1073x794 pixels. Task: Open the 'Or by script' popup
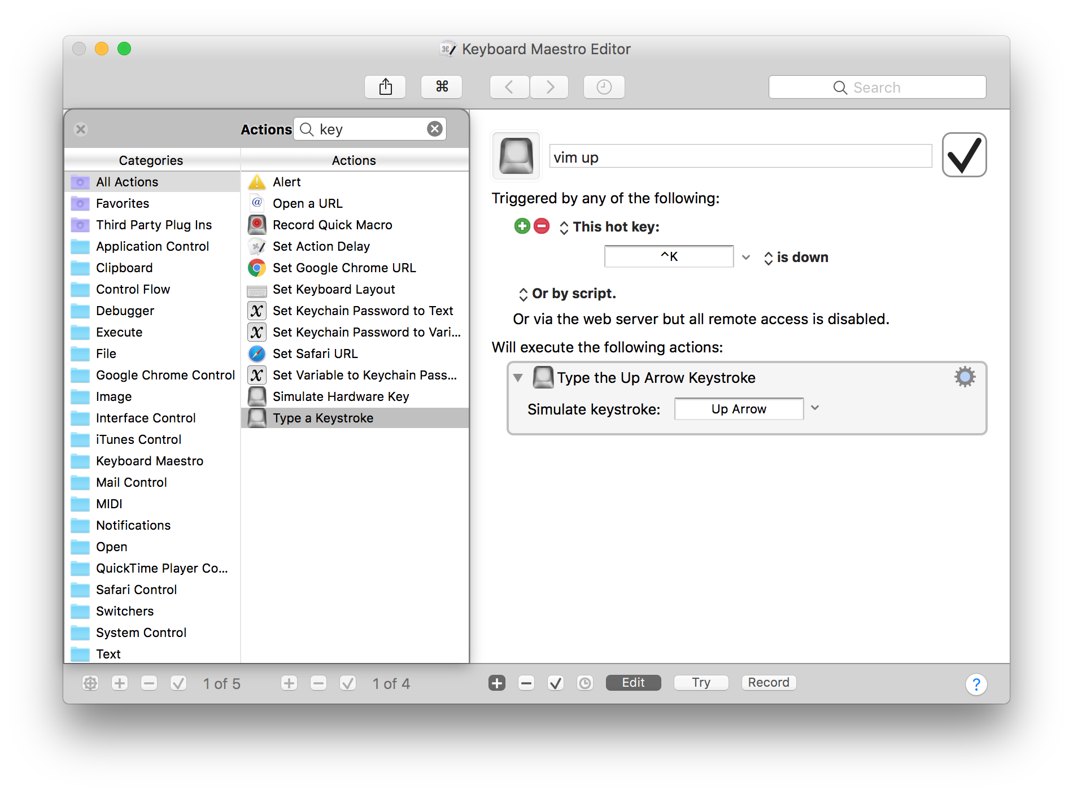click(567, 294)
